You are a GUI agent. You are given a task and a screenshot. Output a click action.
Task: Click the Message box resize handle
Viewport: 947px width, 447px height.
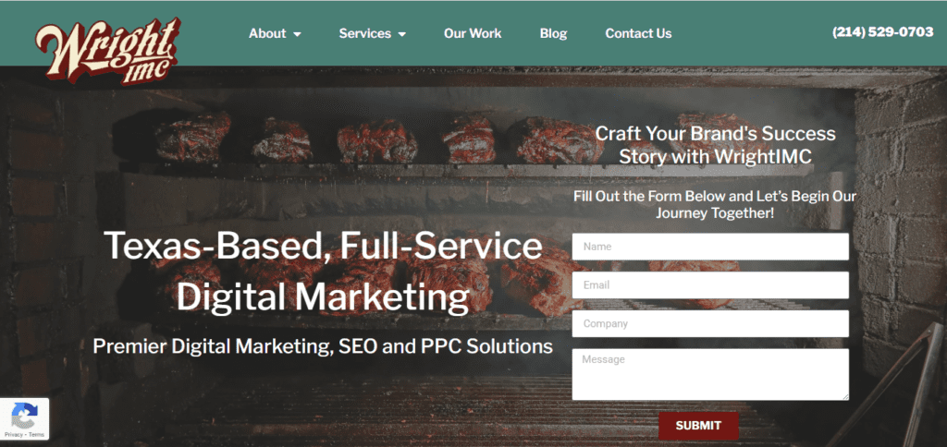[x=845, y=396]
